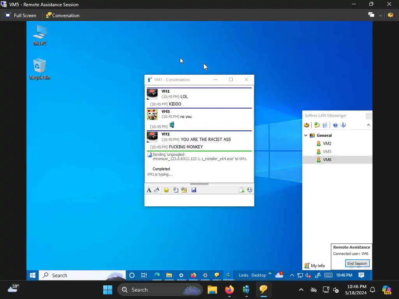Open the notebook icon in the Softros toolbar
Viewport: 399px width, 299px height.
325,125
